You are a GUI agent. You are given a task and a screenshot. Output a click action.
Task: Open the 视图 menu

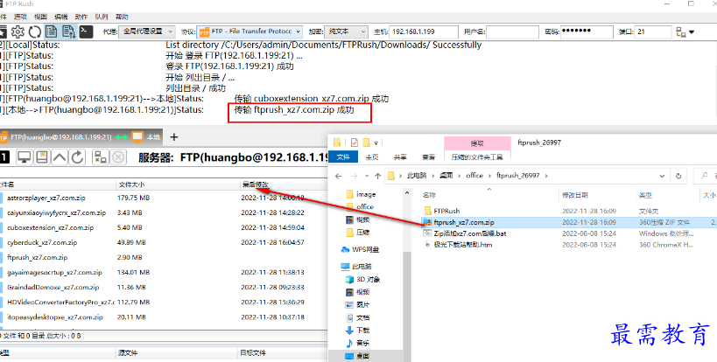click(x=40, y=17)
